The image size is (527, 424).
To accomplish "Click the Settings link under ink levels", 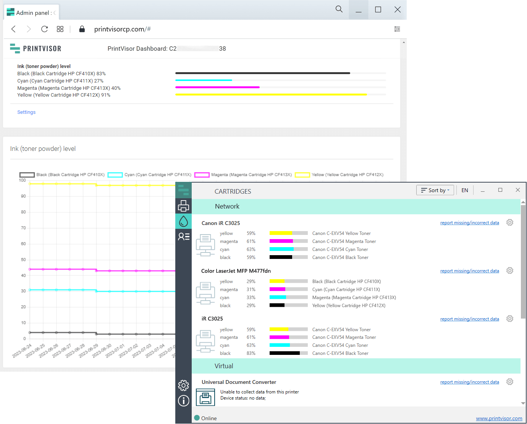I will [26, 112].
